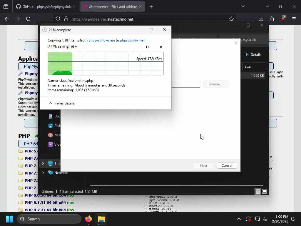The width and height of the screenshot is (301, 226).
Task: Open the notifications bell
Action: point(293,219)
